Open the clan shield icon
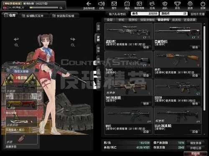Image resolution: width=209 pixels, height=156 pixels. click(165, 4)
